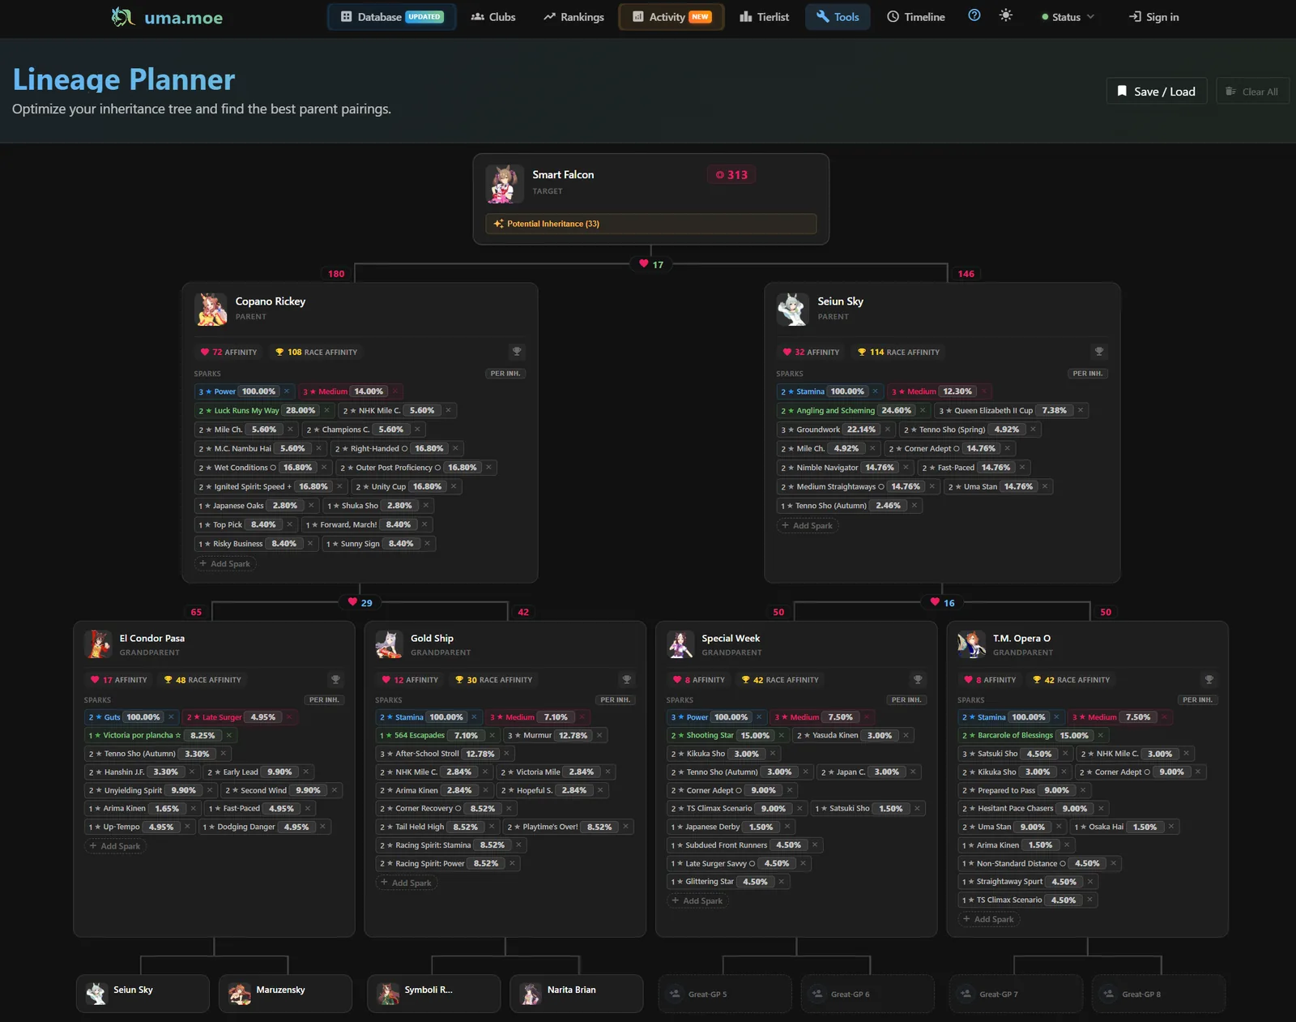Click trophy icon on T.M. Opera O card
Viewport: 1296px width, 1022px height.
(x=1209, y=679)
